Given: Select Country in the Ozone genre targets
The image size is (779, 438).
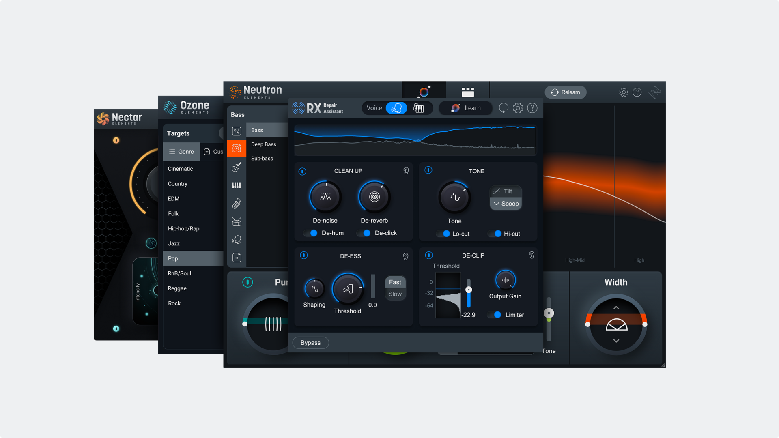Looking at the screenshot, I should click(x=177, y=183).
